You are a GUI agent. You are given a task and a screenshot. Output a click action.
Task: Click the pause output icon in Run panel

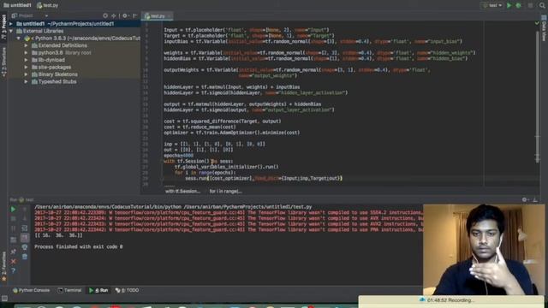pos(14,228)
